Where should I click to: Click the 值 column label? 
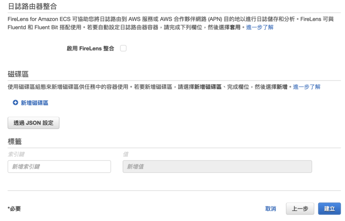point(125,154)
